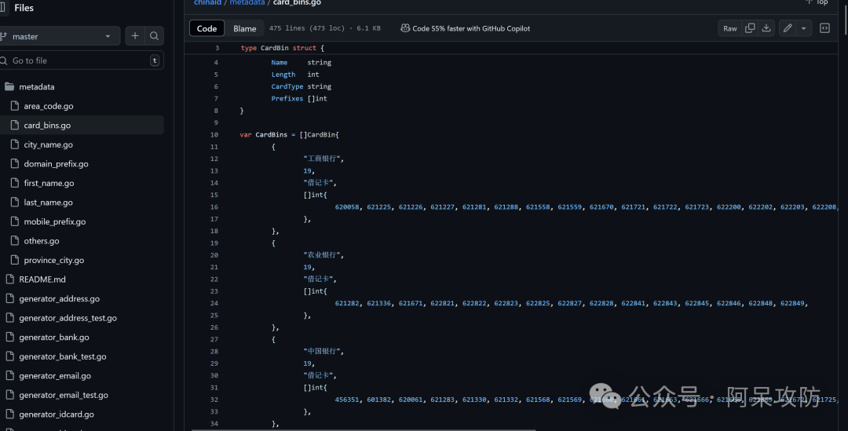Open generator_email_test.go file
Viewport: 848px width, 431px height.
click(64, 395)
